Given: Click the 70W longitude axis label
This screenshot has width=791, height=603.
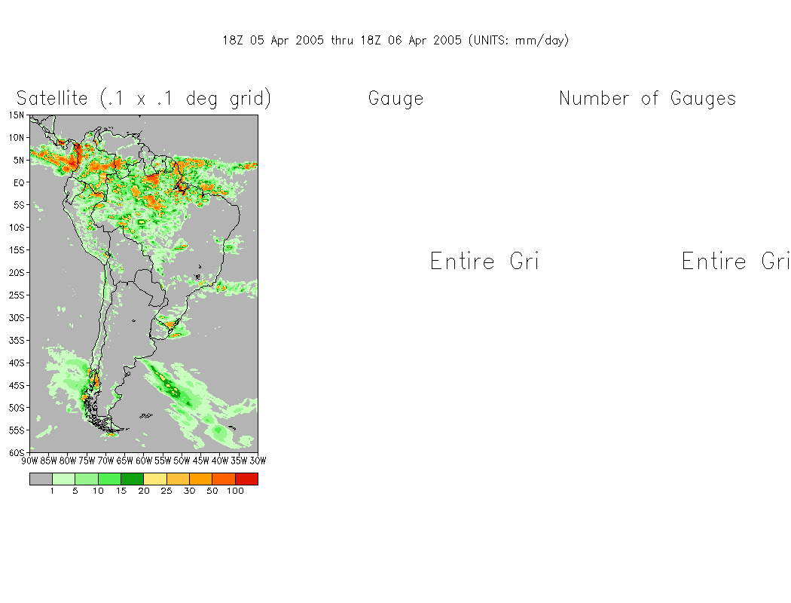Looking at the screenshot, I should (105, 461).
